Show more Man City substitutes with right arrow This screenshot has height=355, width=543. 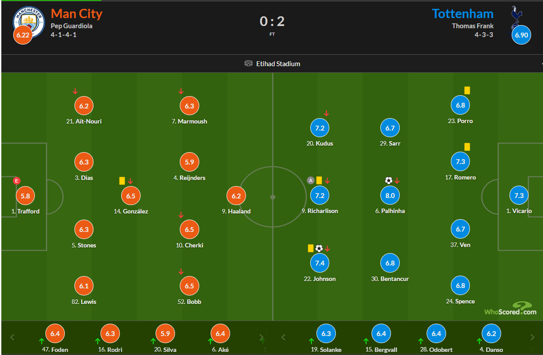tap(261, 337)
